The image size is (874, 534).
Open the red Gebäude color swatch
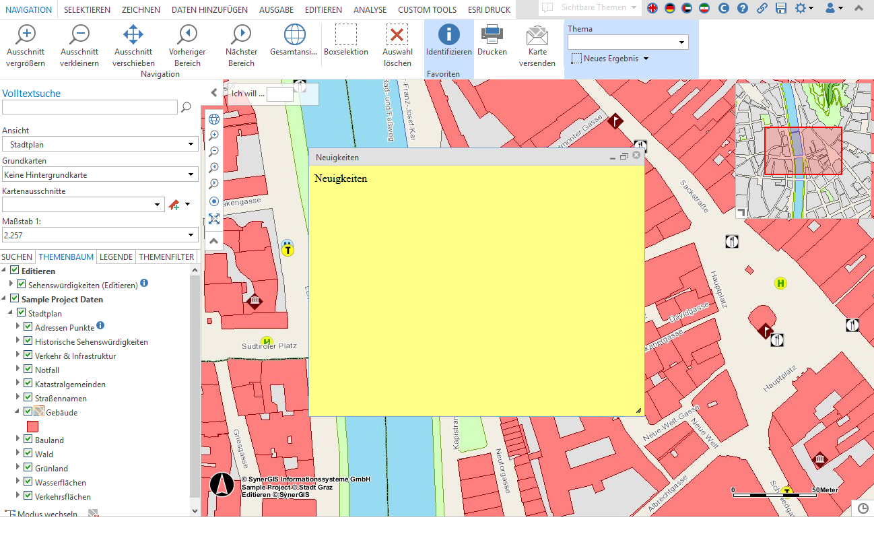tap(32, 426)
